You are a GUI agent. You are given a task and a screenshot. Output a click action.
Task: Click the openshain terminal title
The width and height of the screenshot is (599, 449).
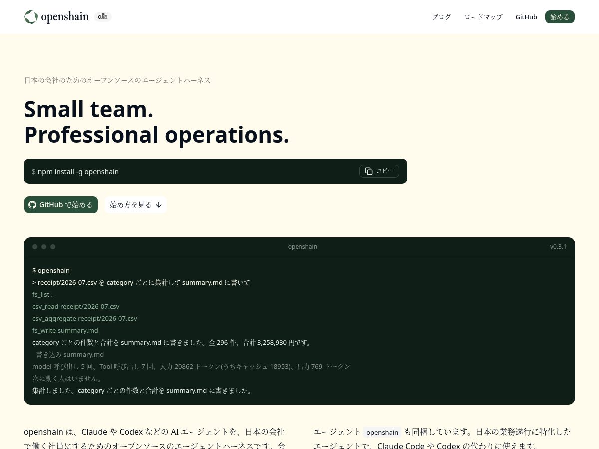pyautogui.click(x=302, y=247)
